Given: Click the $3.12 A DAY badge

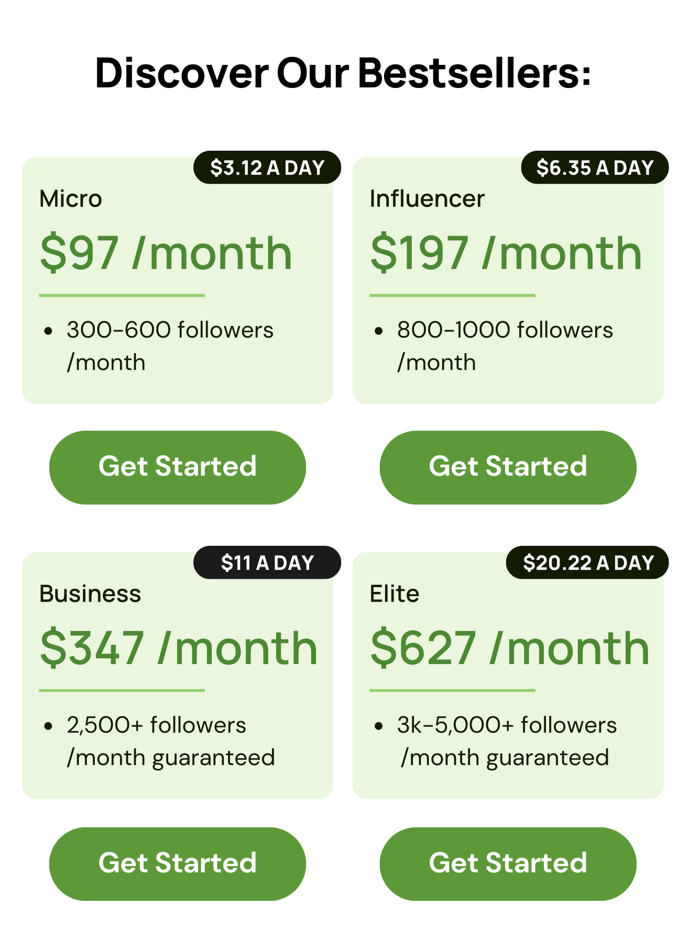Looking at the screenshot, I should (267, 168).
